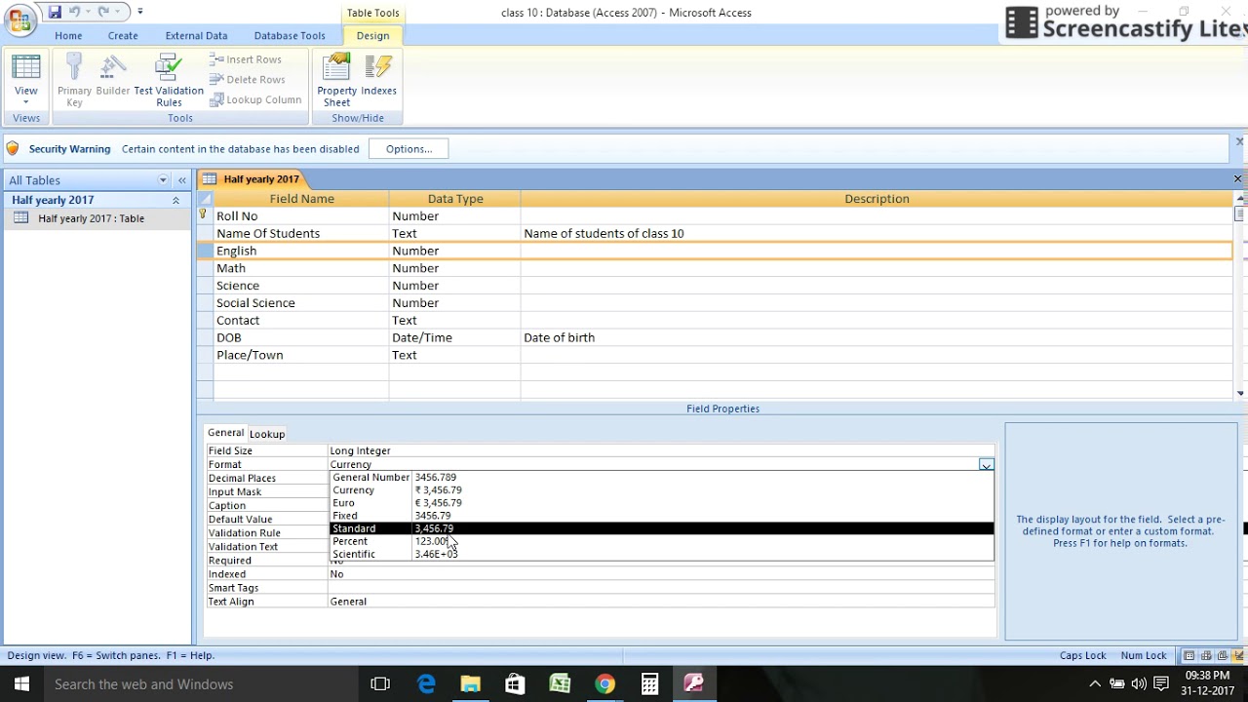
Task: Switch to Datasheet view from status bar
Action: coord(1189,656)
